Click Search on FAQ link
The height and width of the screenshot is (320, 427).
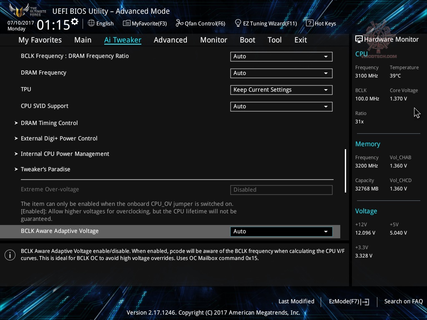point(404,302)
